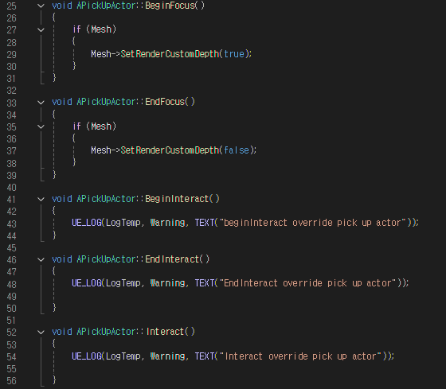Collapse the EndInteract function fold chevron

[x=41, y=259]
